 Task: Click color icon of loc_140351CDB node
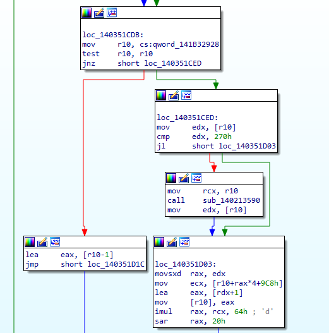(87, 13)
